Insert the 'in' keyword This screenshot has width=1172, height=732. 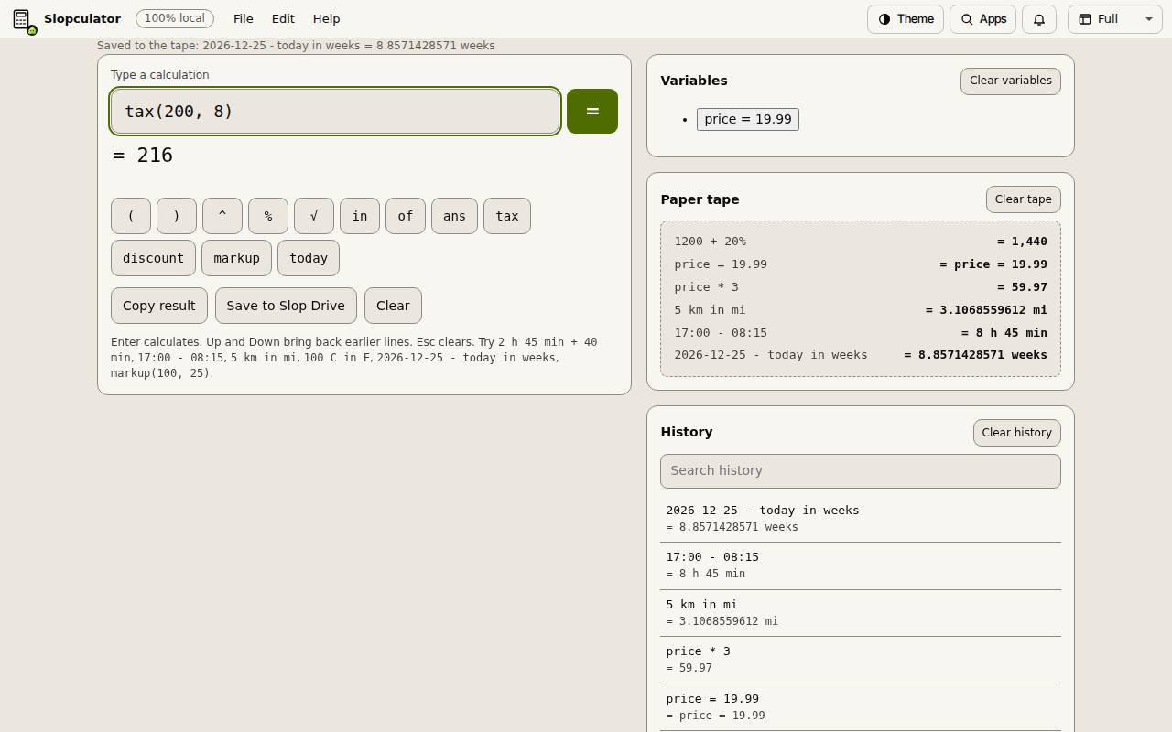point(360,216)
